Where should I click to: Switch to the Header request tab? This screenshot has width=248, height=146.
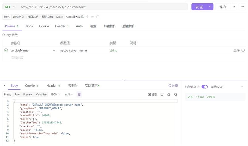[60, 26]
